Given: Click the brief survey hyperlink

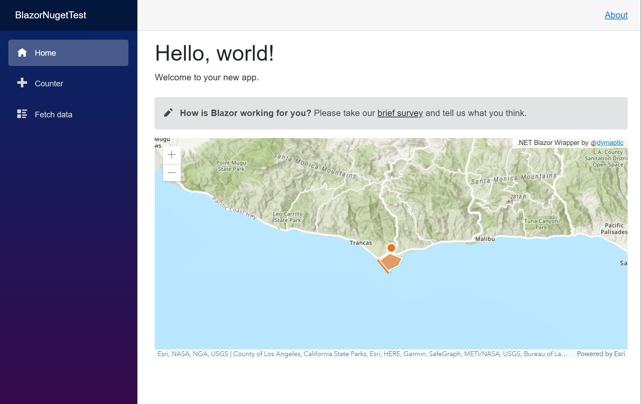Looking at the screenshot, I should pyautogui.click(x=400, y=113).
